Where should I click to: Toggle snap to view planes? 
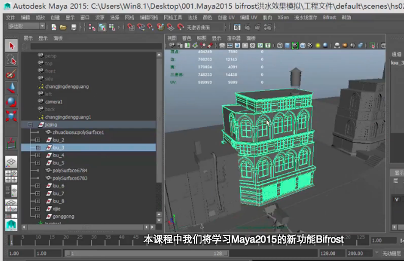170,27
